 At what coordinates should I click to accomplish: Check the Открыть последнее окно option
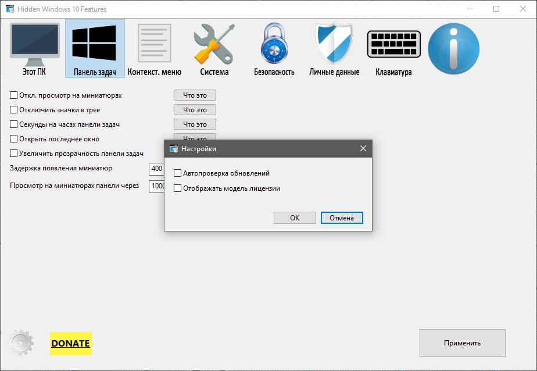point(14,139)
